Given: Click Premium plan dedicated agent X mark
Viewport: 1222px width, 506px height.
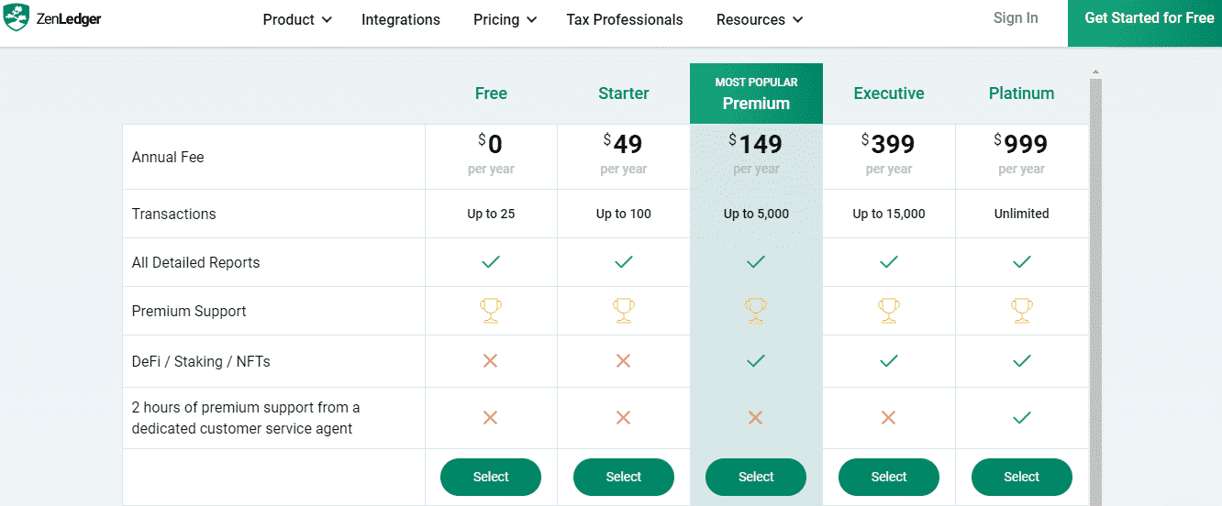Looking at the screenshot, I should tap(755, 418).
